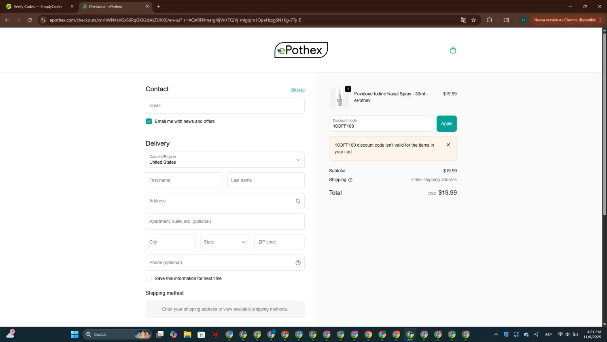Close the Verify Codes SimplyCodes tab

point(72,6)
